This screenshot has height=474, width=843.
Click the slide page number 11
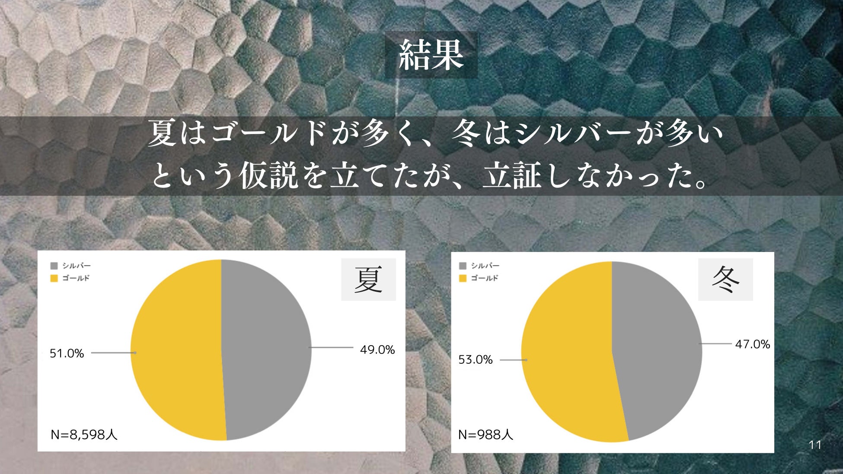tap(815, 445)
